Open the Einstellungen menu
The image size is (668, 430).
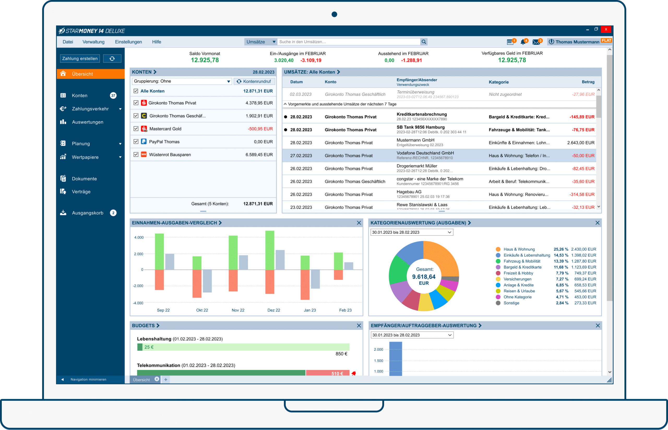coord(128,42)
